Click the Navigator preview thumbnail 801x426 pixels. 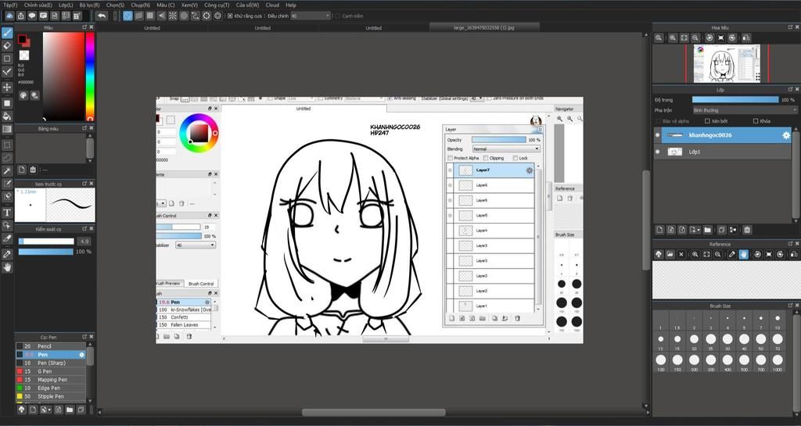pos(727,64)
